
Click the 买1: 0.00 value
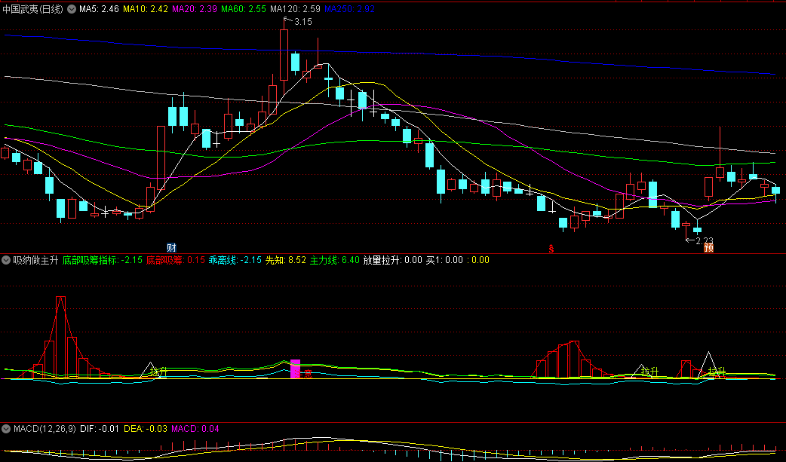(444, 260)
